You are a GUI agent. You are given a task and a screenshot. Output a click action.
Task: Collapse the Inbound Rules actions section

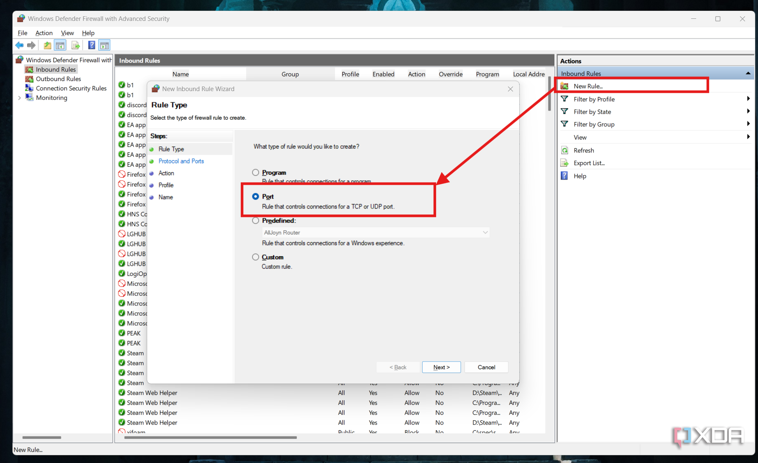pyautogui.click(x=748, y=74)
